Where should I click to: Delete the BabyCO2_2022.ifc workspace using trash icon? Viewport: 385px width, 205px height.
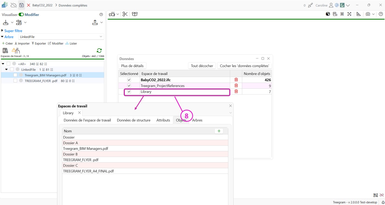236,80
